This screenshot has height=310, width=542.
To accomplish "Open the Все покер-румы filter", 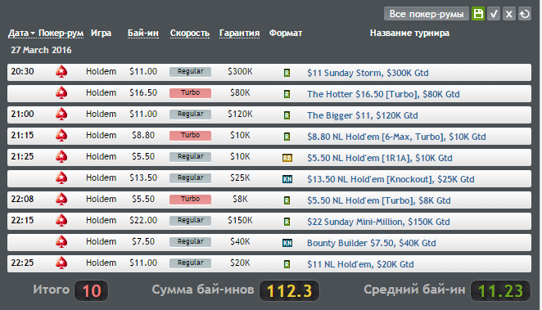I will [427, 14].
